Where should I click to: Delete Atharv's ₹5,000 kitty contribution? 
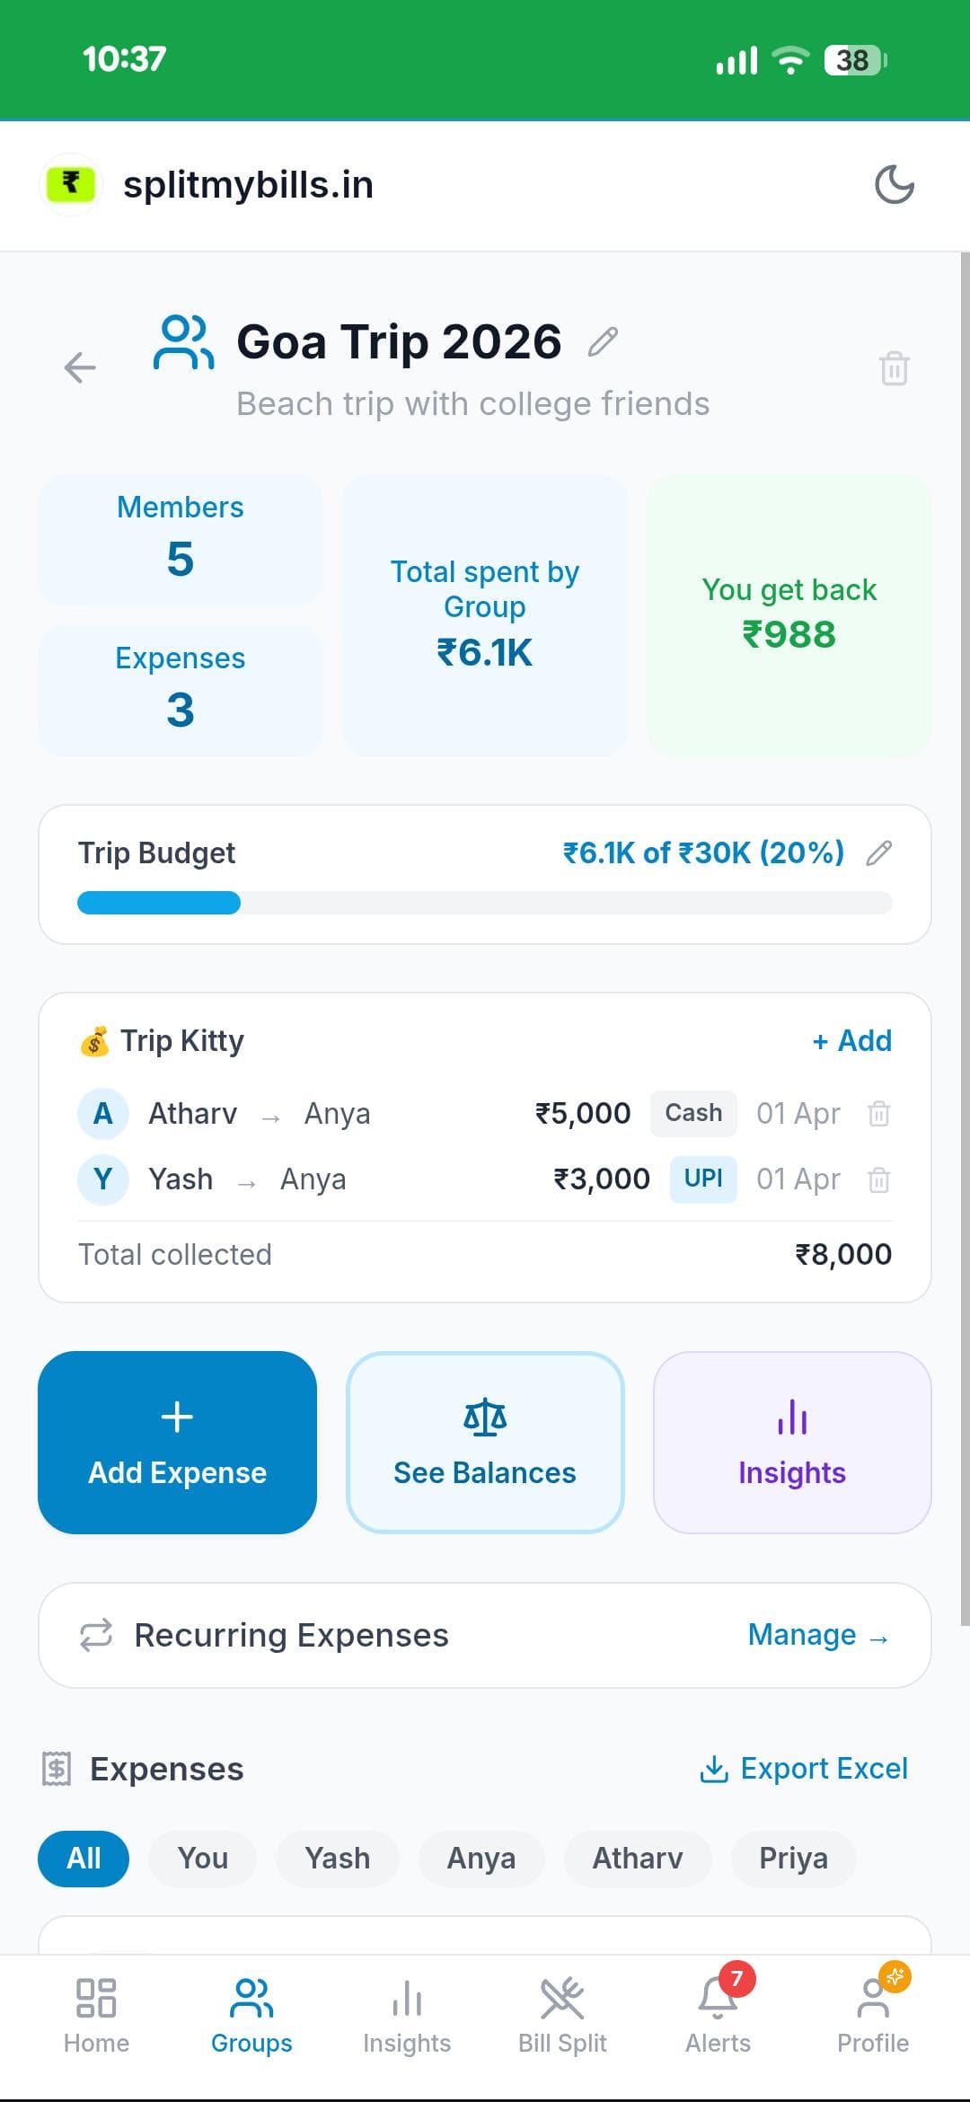click(x=877, y=1113)
